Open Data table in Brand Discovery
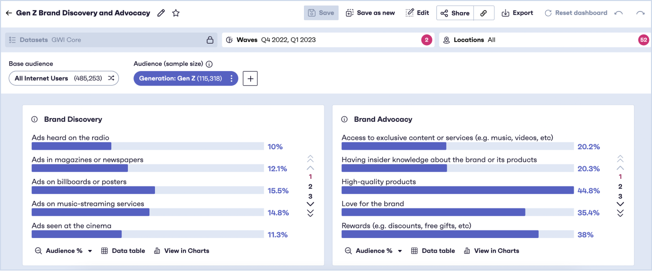The width and height of the screenshot is (652, 271). pos(123,251)
